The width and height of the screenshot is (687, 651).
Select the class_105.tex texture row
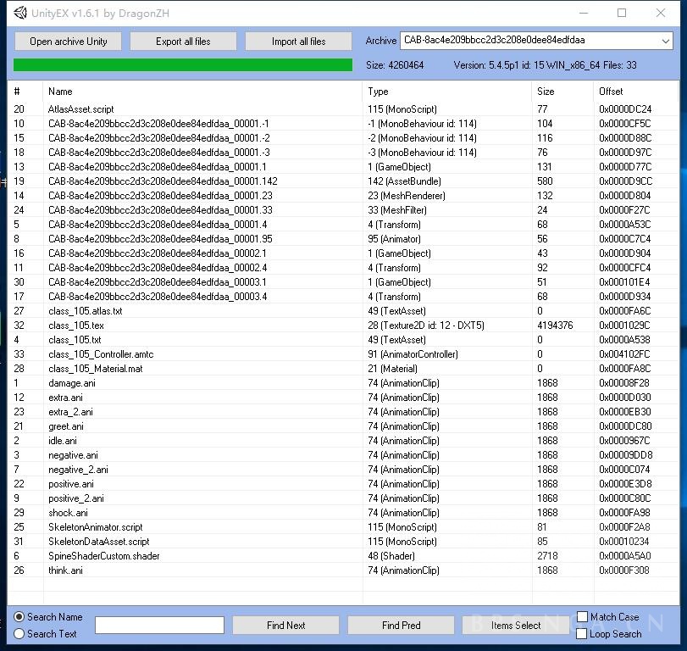(x=76, y=325)
